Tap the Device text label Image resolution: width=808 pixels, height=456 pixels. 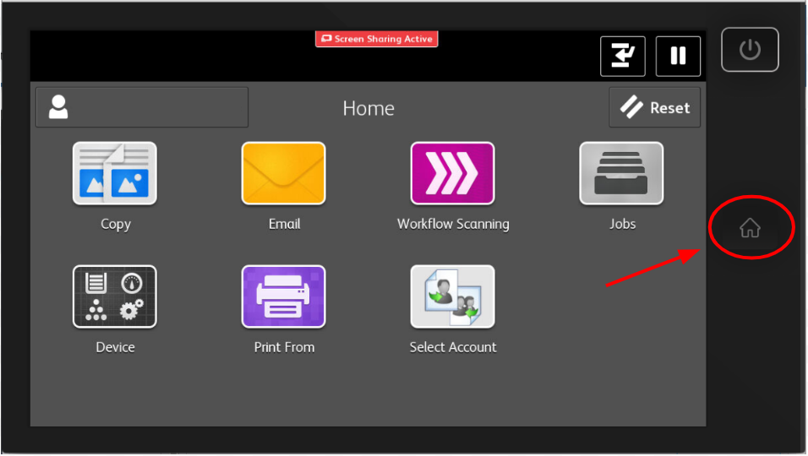pyautogui.click(x=115, y=347)
